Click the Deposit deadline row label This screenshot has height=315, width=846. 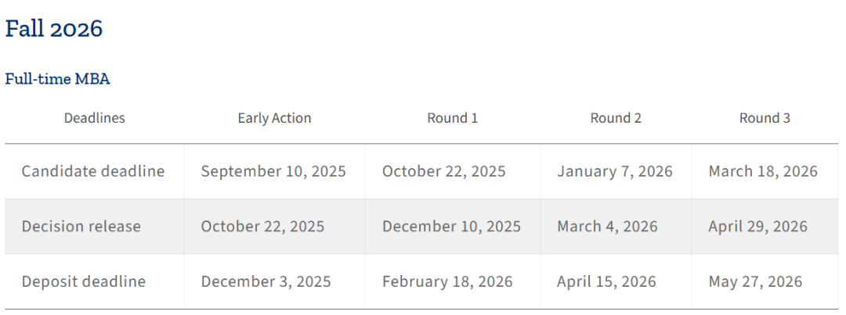84,281
